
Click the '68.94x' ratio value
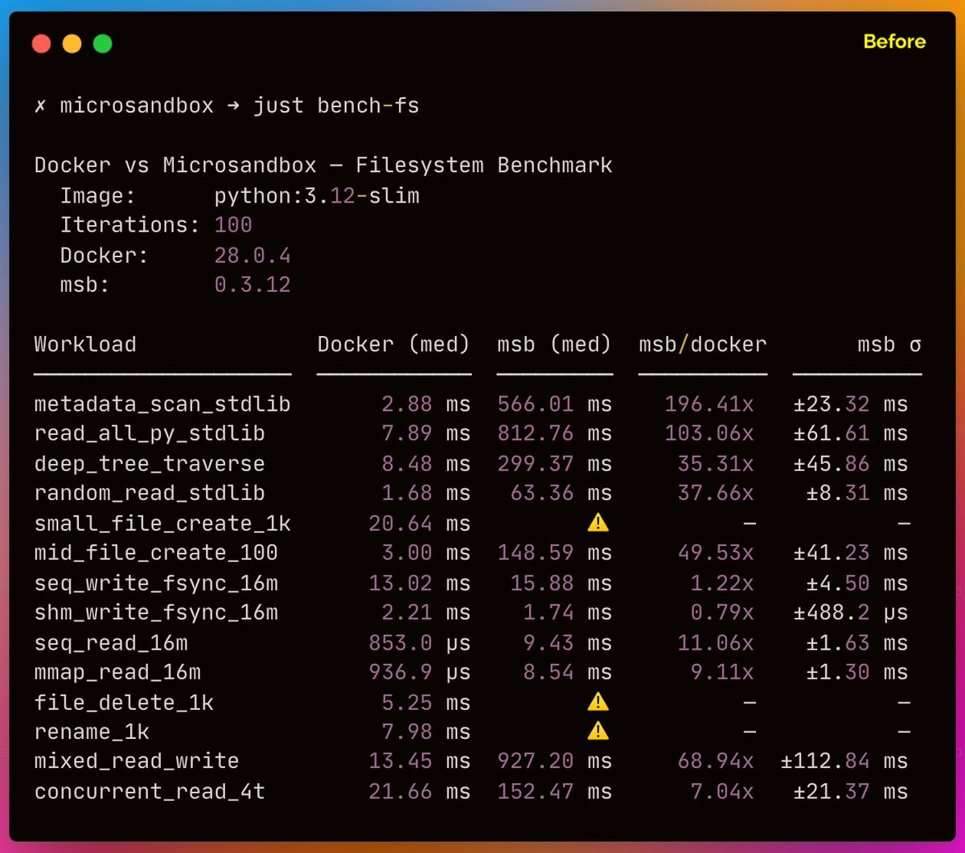point(716,761)
